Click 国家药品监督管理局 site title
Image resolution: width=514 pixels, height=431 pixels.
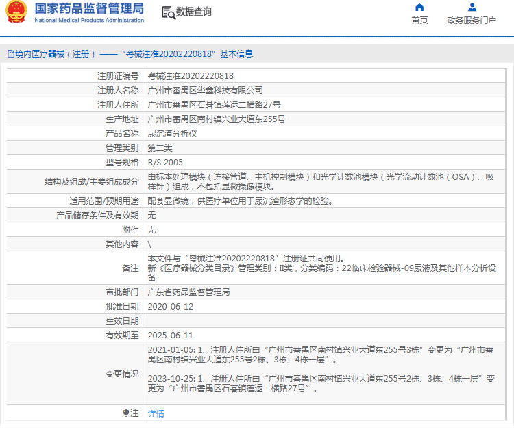pos(89,9)
